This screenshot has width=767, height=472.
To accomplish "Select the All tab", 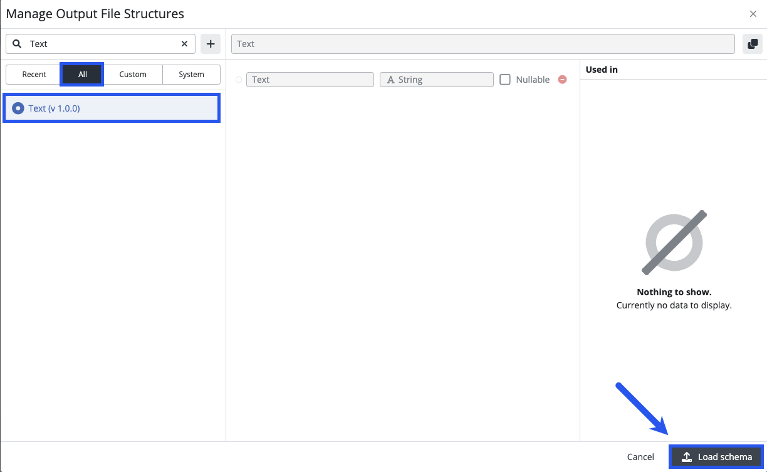I will (x=82, y=74).
